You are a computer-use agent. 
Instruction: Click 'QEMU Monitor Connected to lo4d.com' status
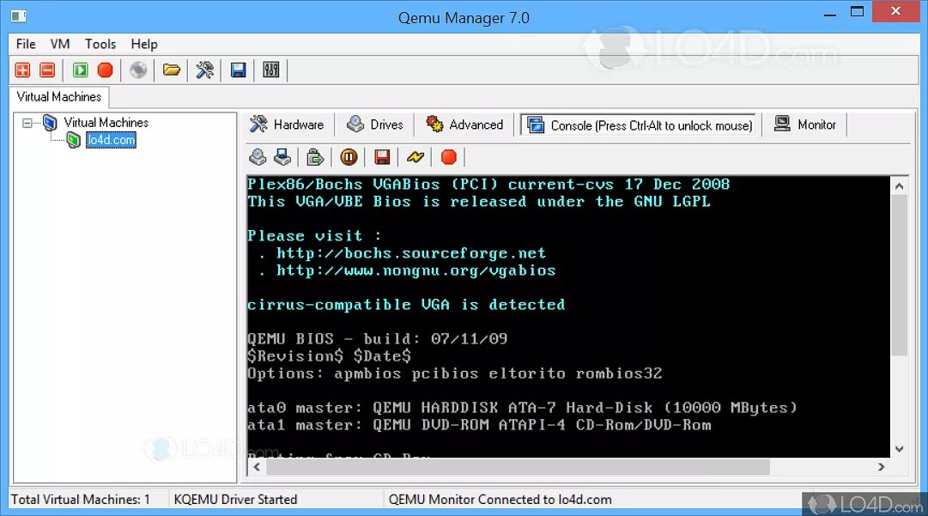pyautogui.click(x=500, y=500)
